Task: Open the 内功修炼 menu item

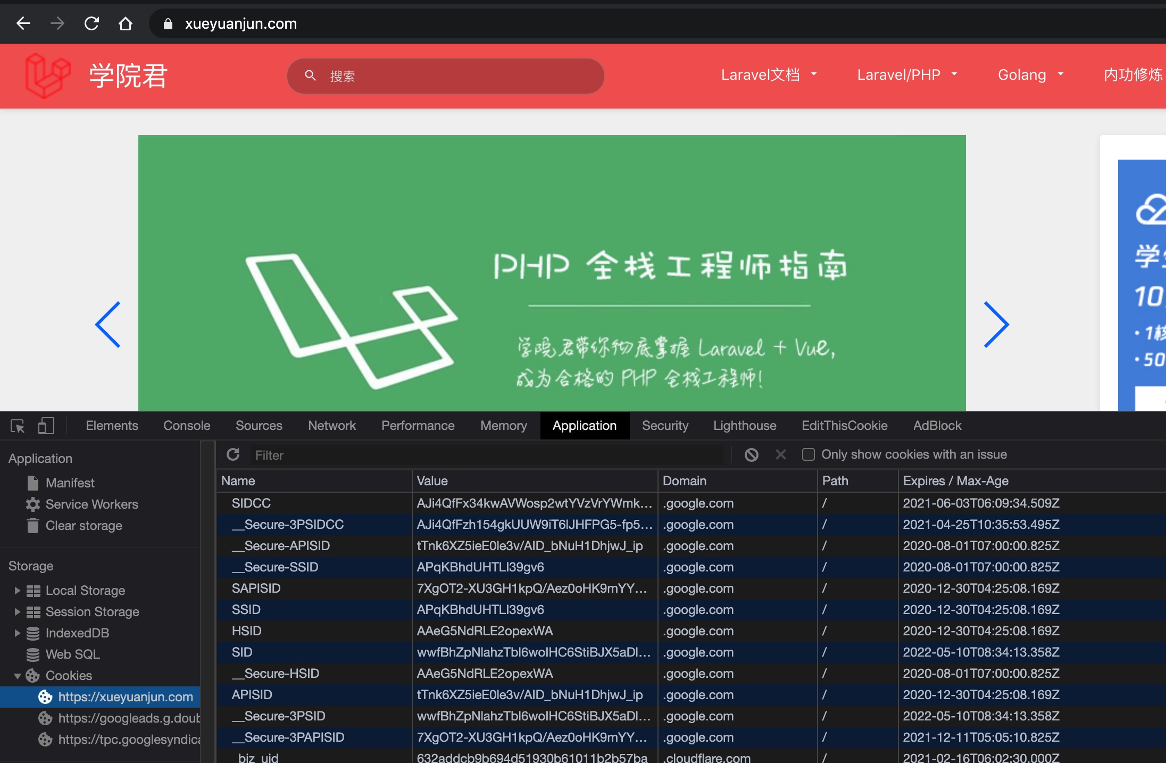Action: point(1134,74)
